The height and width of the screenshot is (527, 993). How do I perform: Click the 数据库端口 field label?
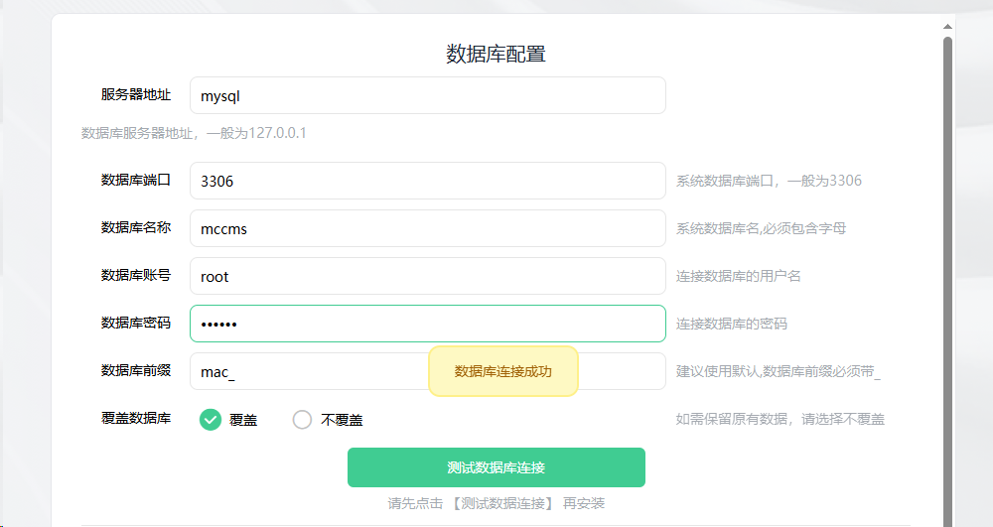click(135, 180)
